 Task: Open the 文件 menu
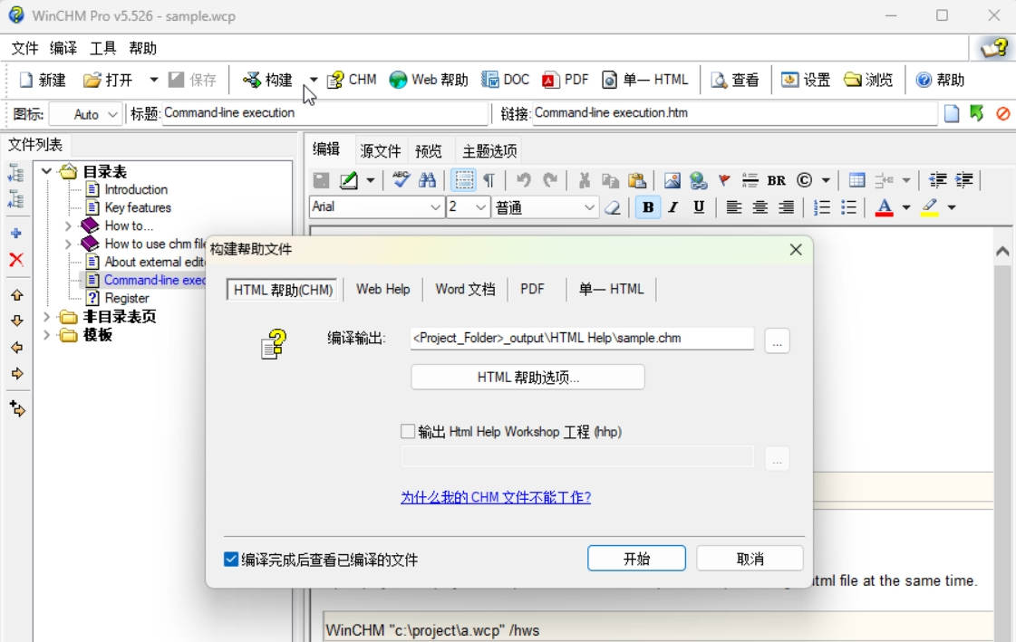tap(24, 48)
